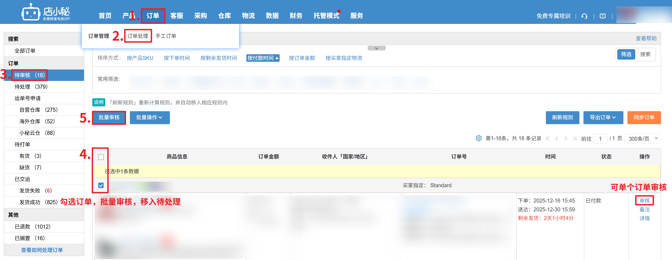The height and width of the screenshot is (260, 672).
Task: Open the help book icon in header
Action: pyautogui.click(x=603, y=16)
